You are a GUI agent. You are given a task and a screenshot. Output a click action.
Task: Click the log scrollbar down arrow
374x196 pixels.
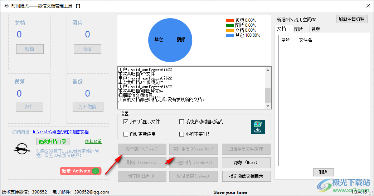(x=268, y=106)
